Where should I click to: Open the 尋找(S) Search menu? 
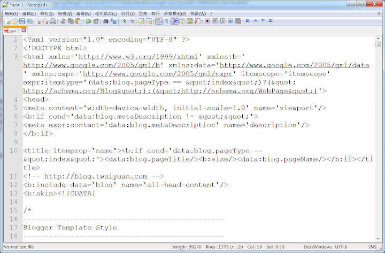47,13
